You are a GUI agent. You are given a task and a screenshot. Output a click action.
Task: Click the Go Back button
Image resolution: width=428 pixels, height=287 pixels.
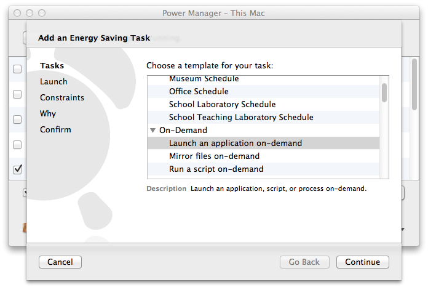tap(304, 262)
